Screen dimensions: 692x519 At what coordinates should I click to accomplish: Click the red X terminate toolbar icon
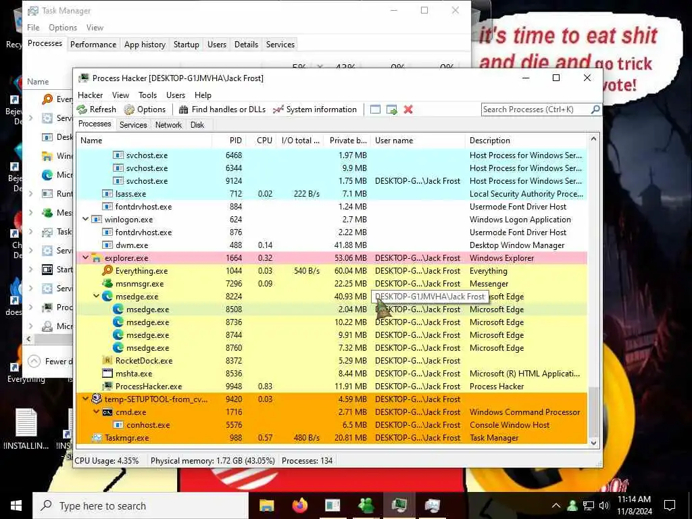pyautogui.click(x=408, y=109)
